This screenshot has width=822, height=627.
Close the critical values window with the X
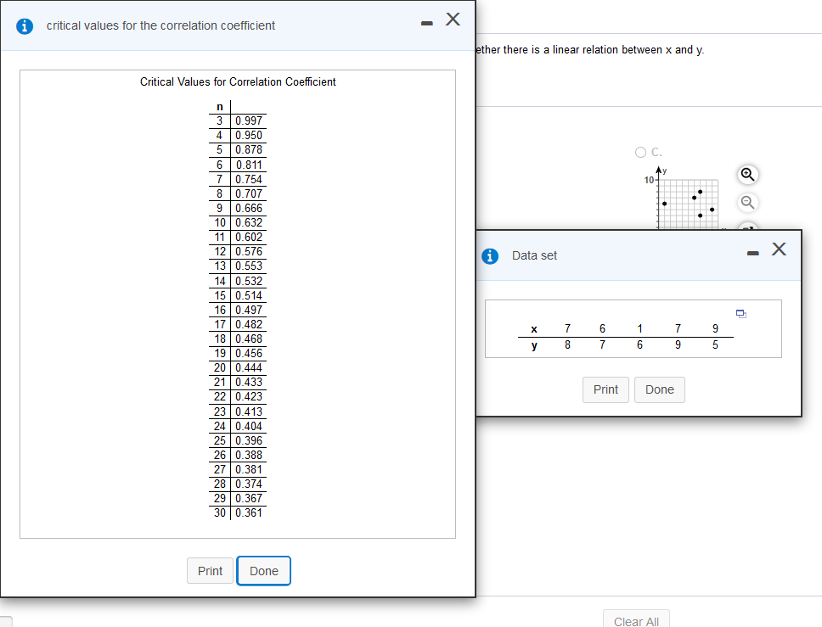(x=453, y=19)
